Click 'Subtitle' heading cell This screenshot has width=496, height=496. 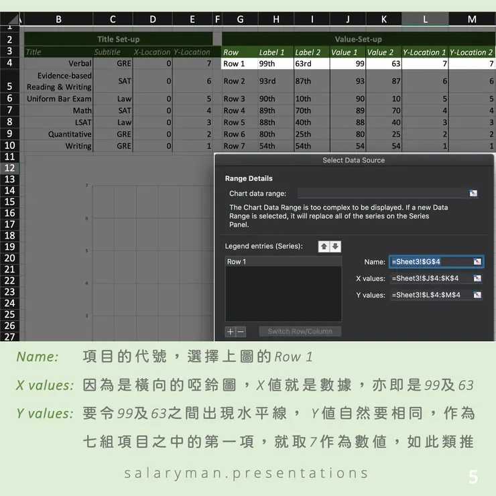click(x=113, y=52)
